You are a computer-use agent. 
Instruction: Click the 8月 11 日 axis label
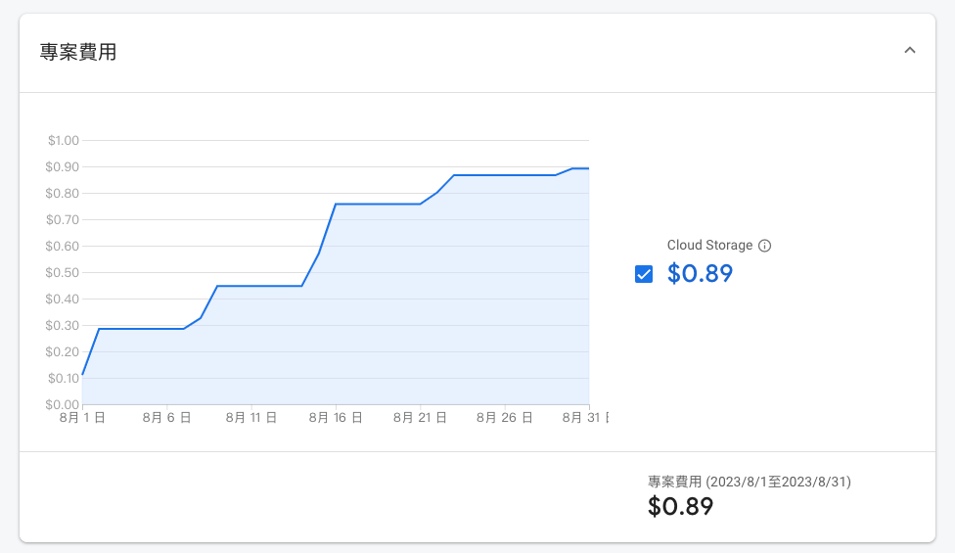tap(251, 418)
